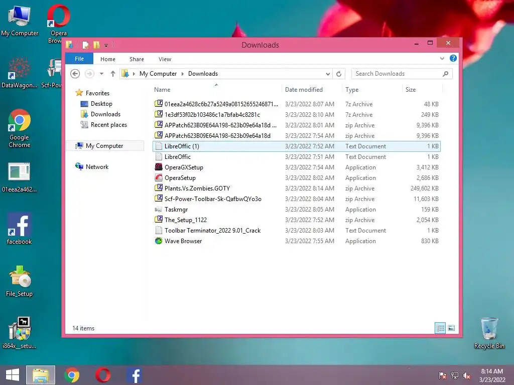Viewport: 514px width, 385px height.
Task: Select the File_Setup desktop icon
Action: 20,281
